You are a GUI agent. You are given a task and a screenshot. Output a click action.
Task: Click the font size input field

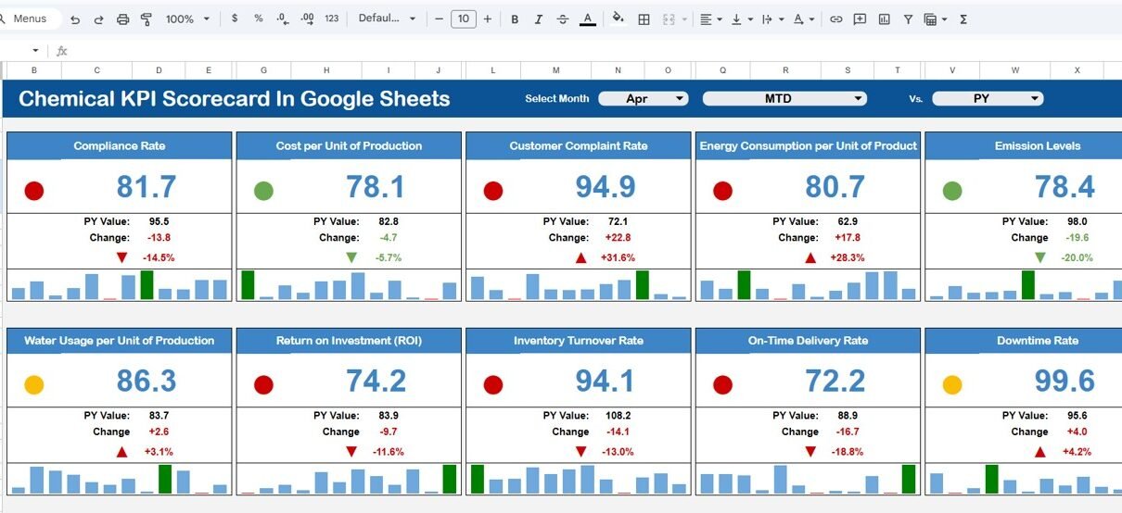tap(464, 19)
